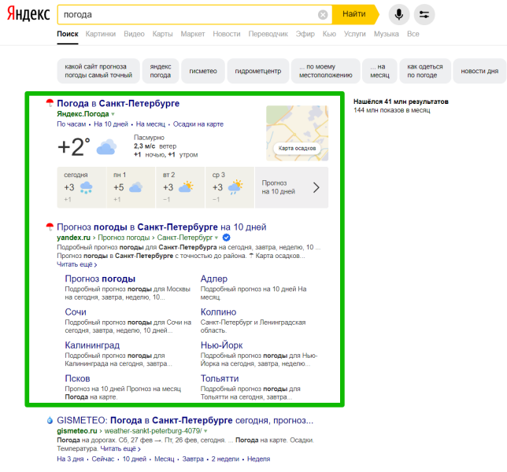Open the Новости tab

pos(227,34)
